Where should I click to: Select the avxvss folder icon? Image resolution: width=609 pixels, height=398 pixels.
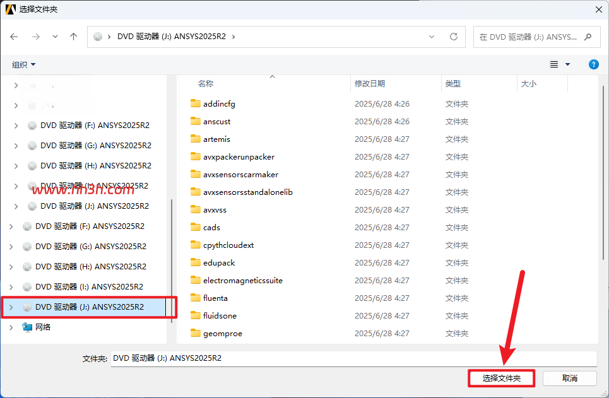pos(196,209)
